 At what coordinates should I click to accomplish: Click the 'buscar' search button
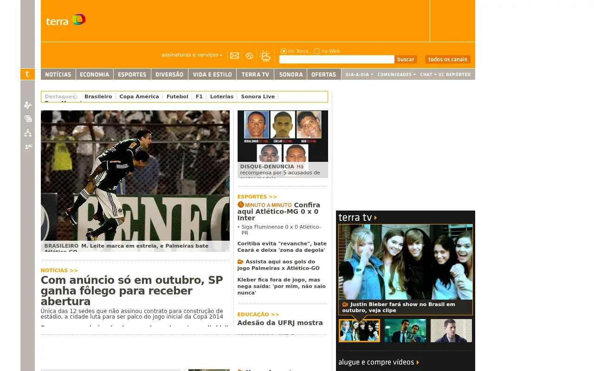406,59
